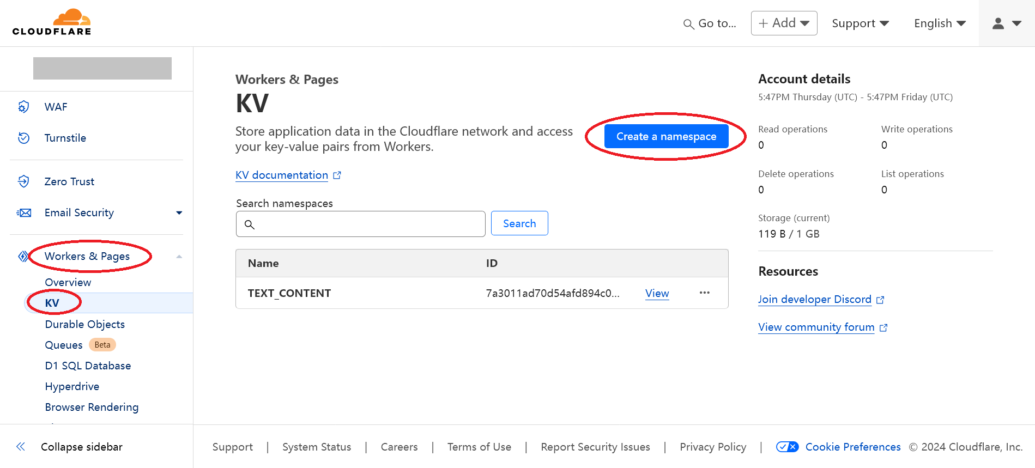The image size is (1035, 468).
Task: Open D1 SQL Database in the sidebar
Action: [88, 366]
